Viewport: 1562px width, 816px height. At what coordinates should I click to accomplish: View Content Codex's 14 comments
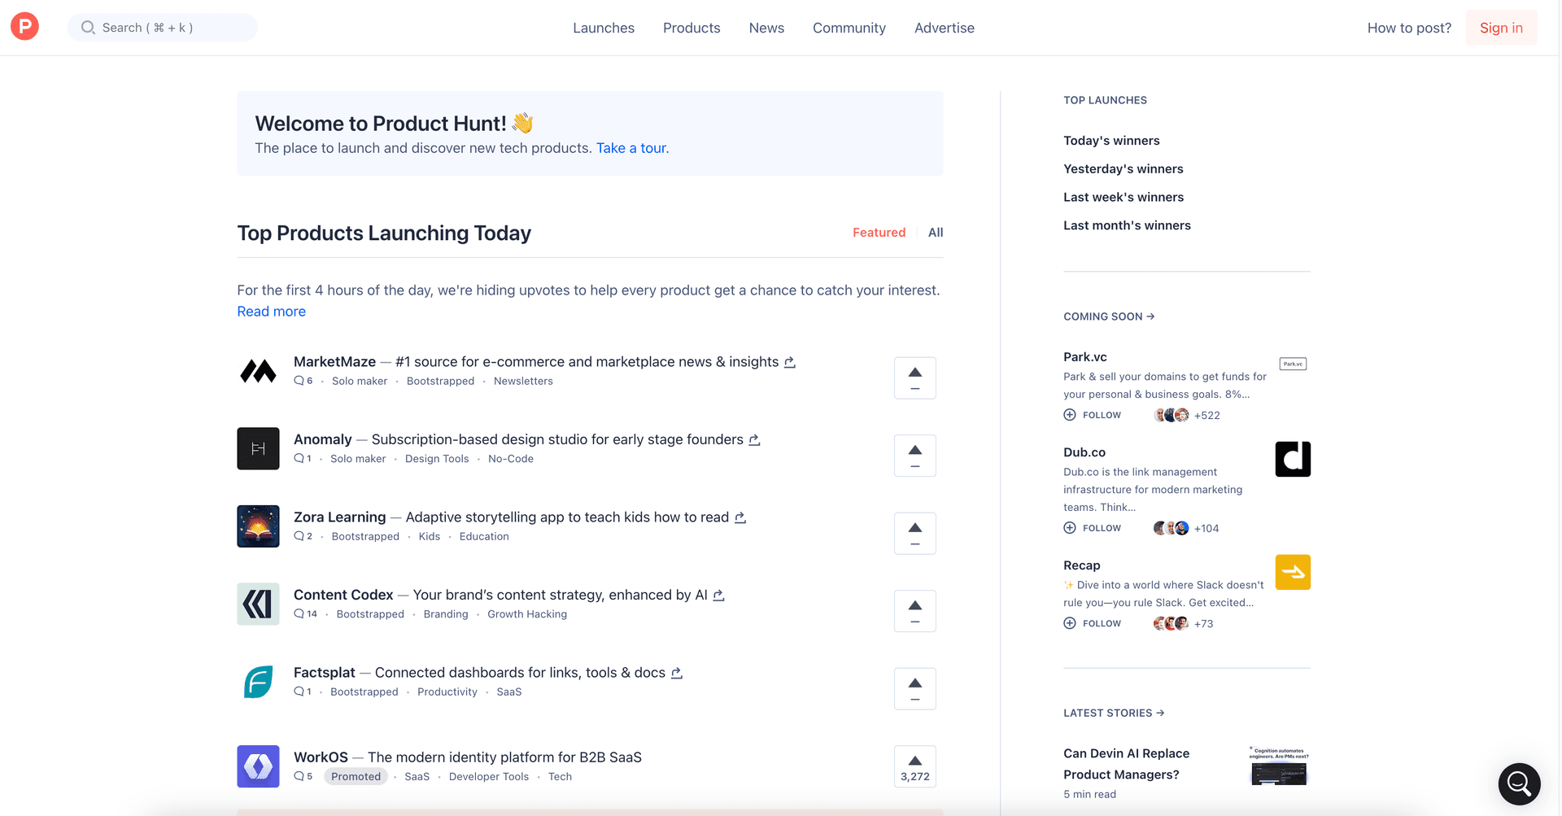(306, 614)
